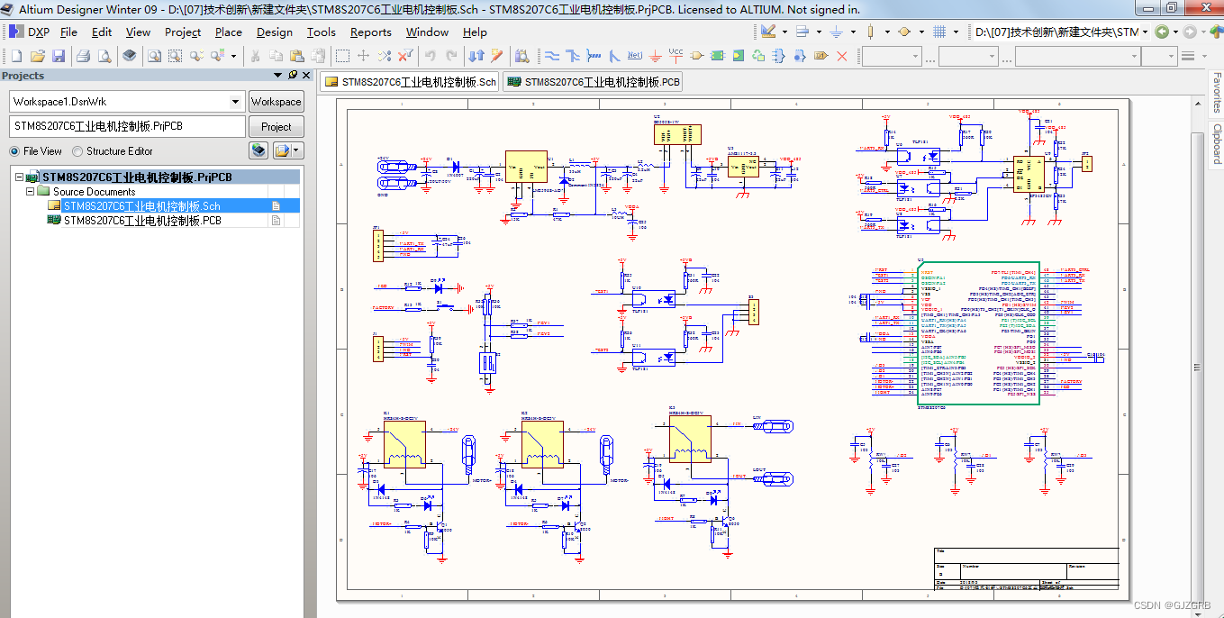The height and width of the screenshot is (618, 1224).
Task: Save the active schematic document
Action: click(x=59, y=56)
